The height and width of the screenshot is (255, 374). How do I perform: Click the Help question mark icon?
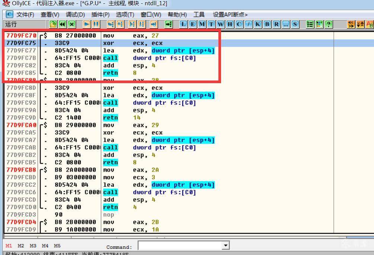click(x=329, y=24)
